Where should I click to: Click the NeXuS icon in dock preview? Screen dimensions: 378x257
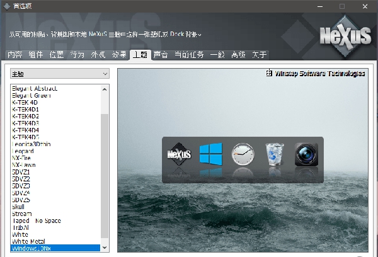pos(179,154)
